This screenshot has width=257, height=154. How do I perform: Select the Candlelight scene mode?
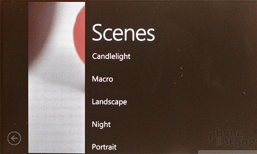tap(111, 56)
